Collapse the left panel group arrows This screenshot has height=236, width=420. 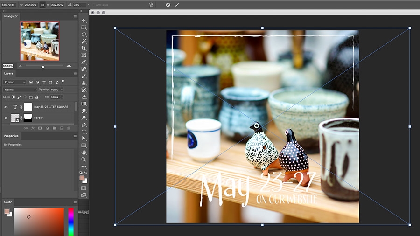[4, 11]
